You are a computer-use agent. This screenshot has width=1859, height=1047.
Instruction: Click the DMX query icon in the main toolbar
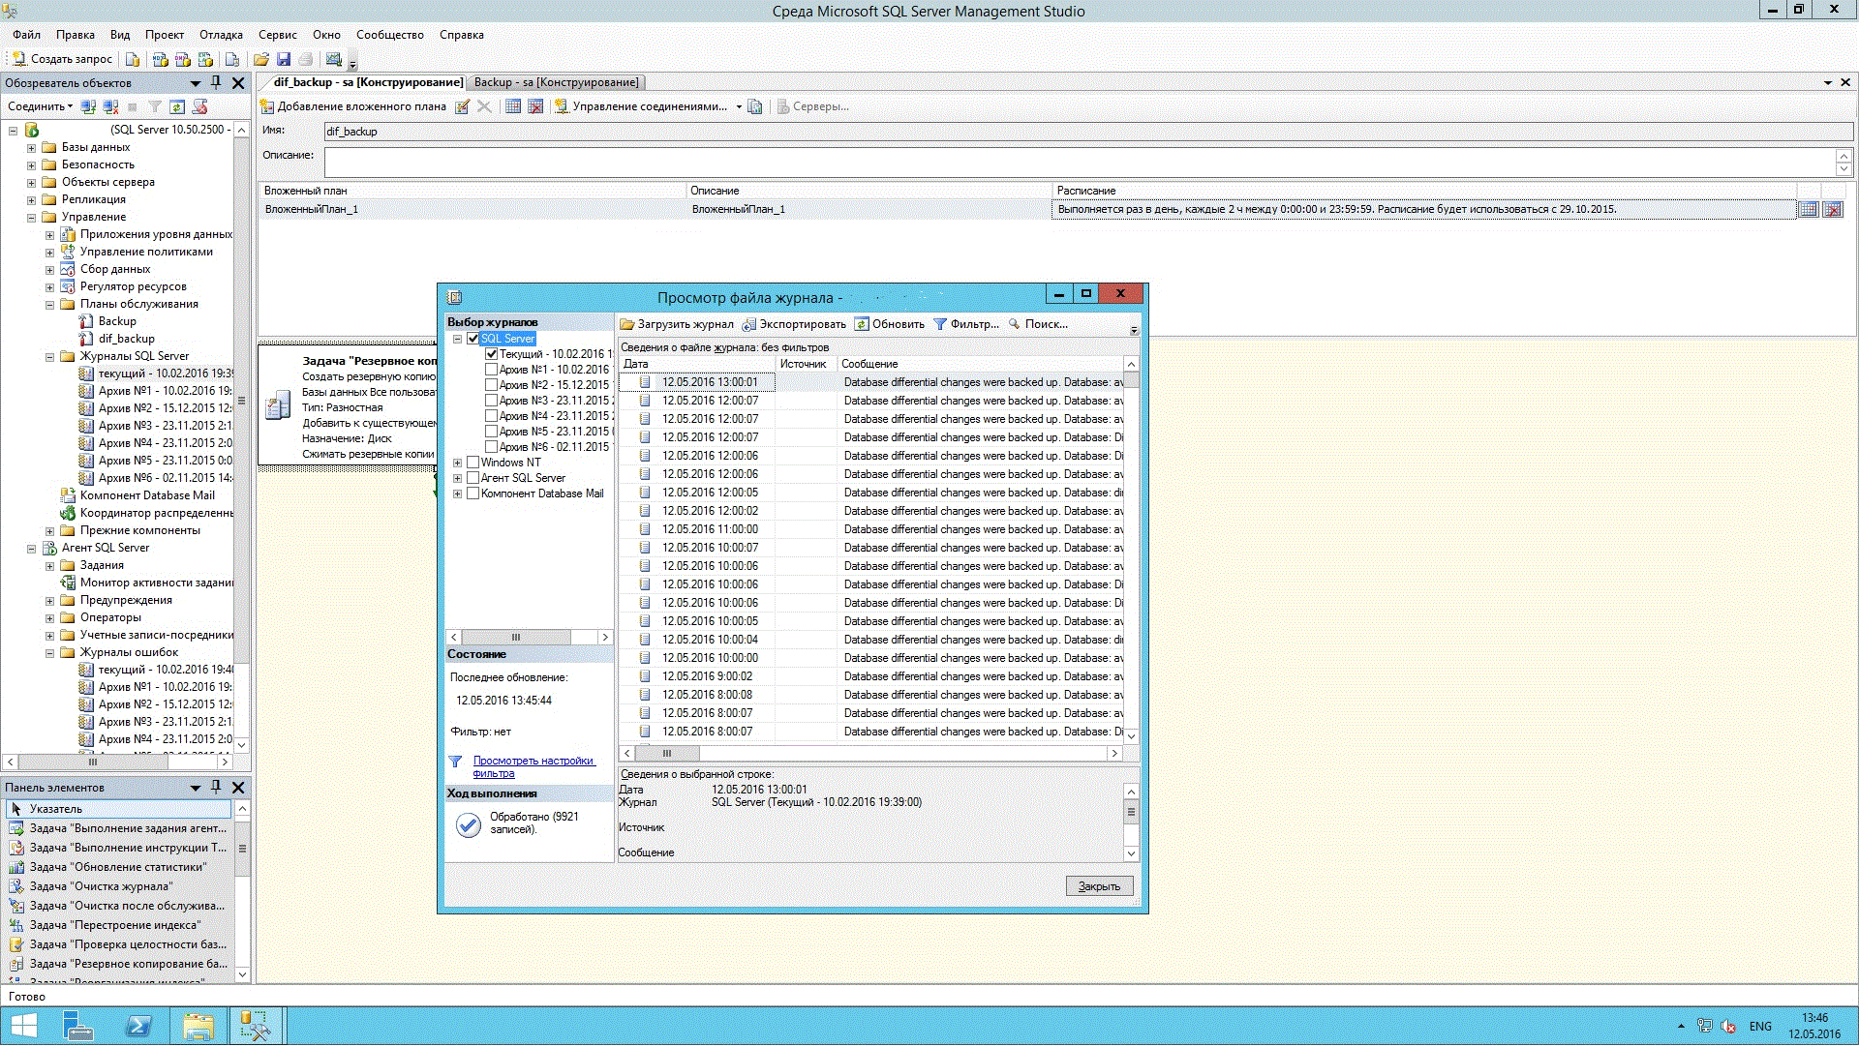click(182, 59)
